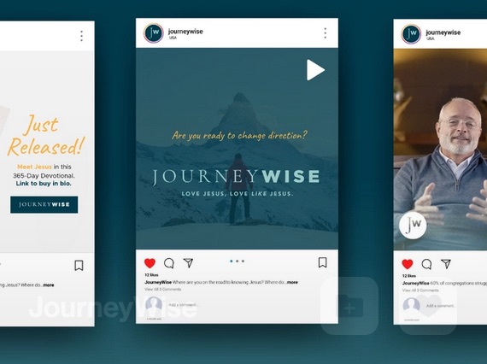Open three-dot options menu on center post
Image resolution: width=487 pixels, height=364 pixels.
click(326, 33)
